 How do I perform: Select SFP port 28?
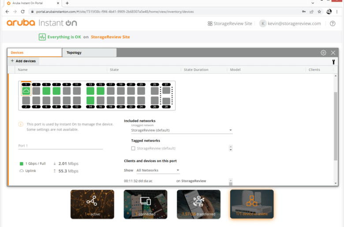tap(166, 101)
